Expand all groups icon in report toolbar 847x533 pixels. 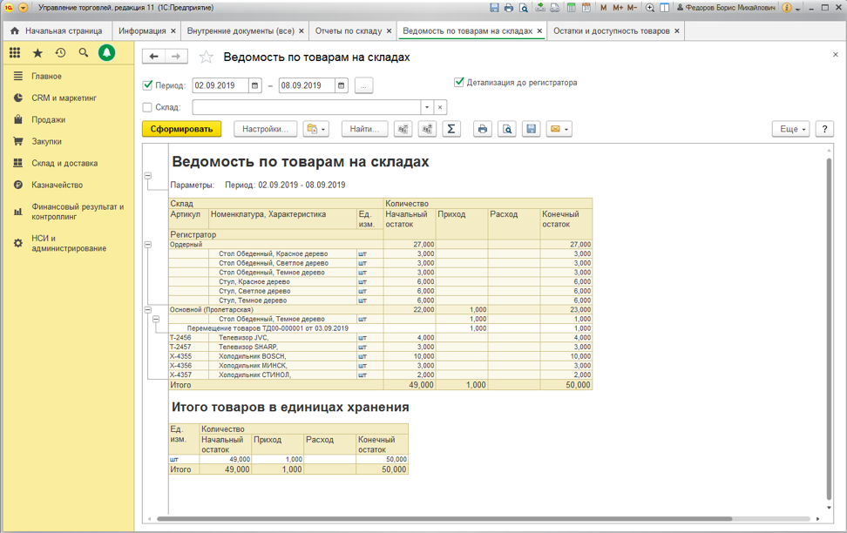point(427,129)
